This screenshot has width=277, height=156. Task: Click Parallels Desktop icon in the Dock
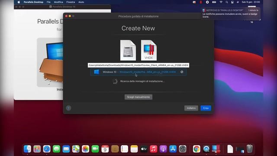pyautogui.click(x=216, y=149)
